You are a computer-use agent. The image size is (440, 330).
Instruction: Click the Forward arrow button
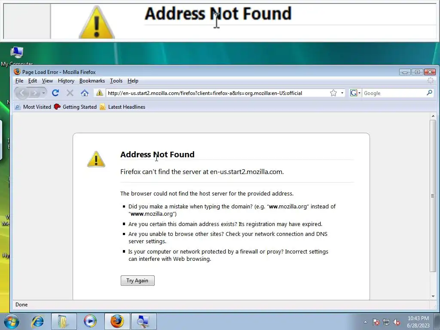[x=35, y=93]
